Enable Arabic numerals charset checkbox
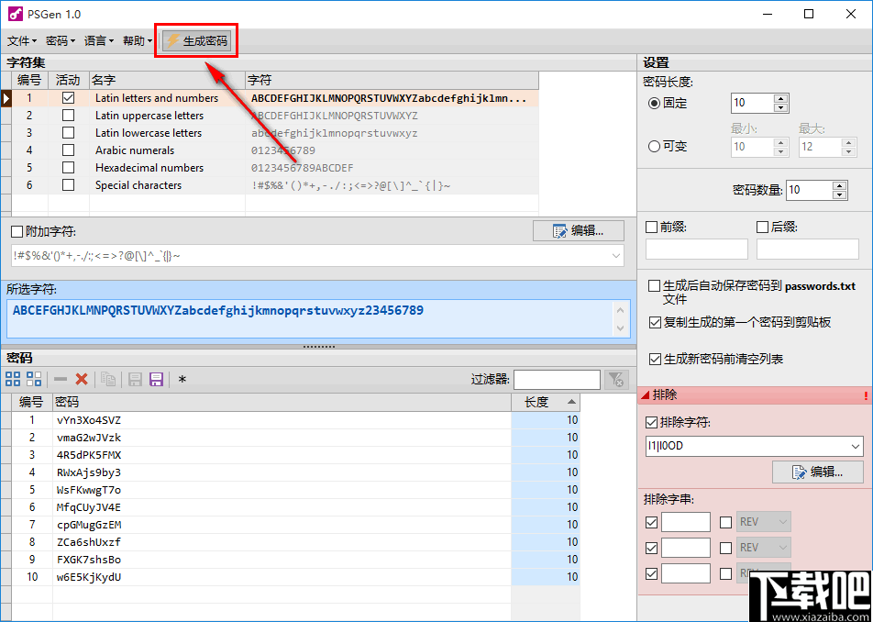This screenshot has width=873, height=622. (69, 150)
